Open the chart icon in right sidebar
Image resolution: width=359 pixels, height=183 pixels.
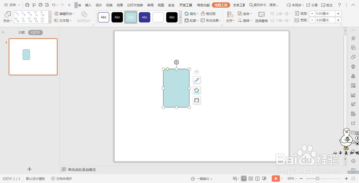point(353,95)
